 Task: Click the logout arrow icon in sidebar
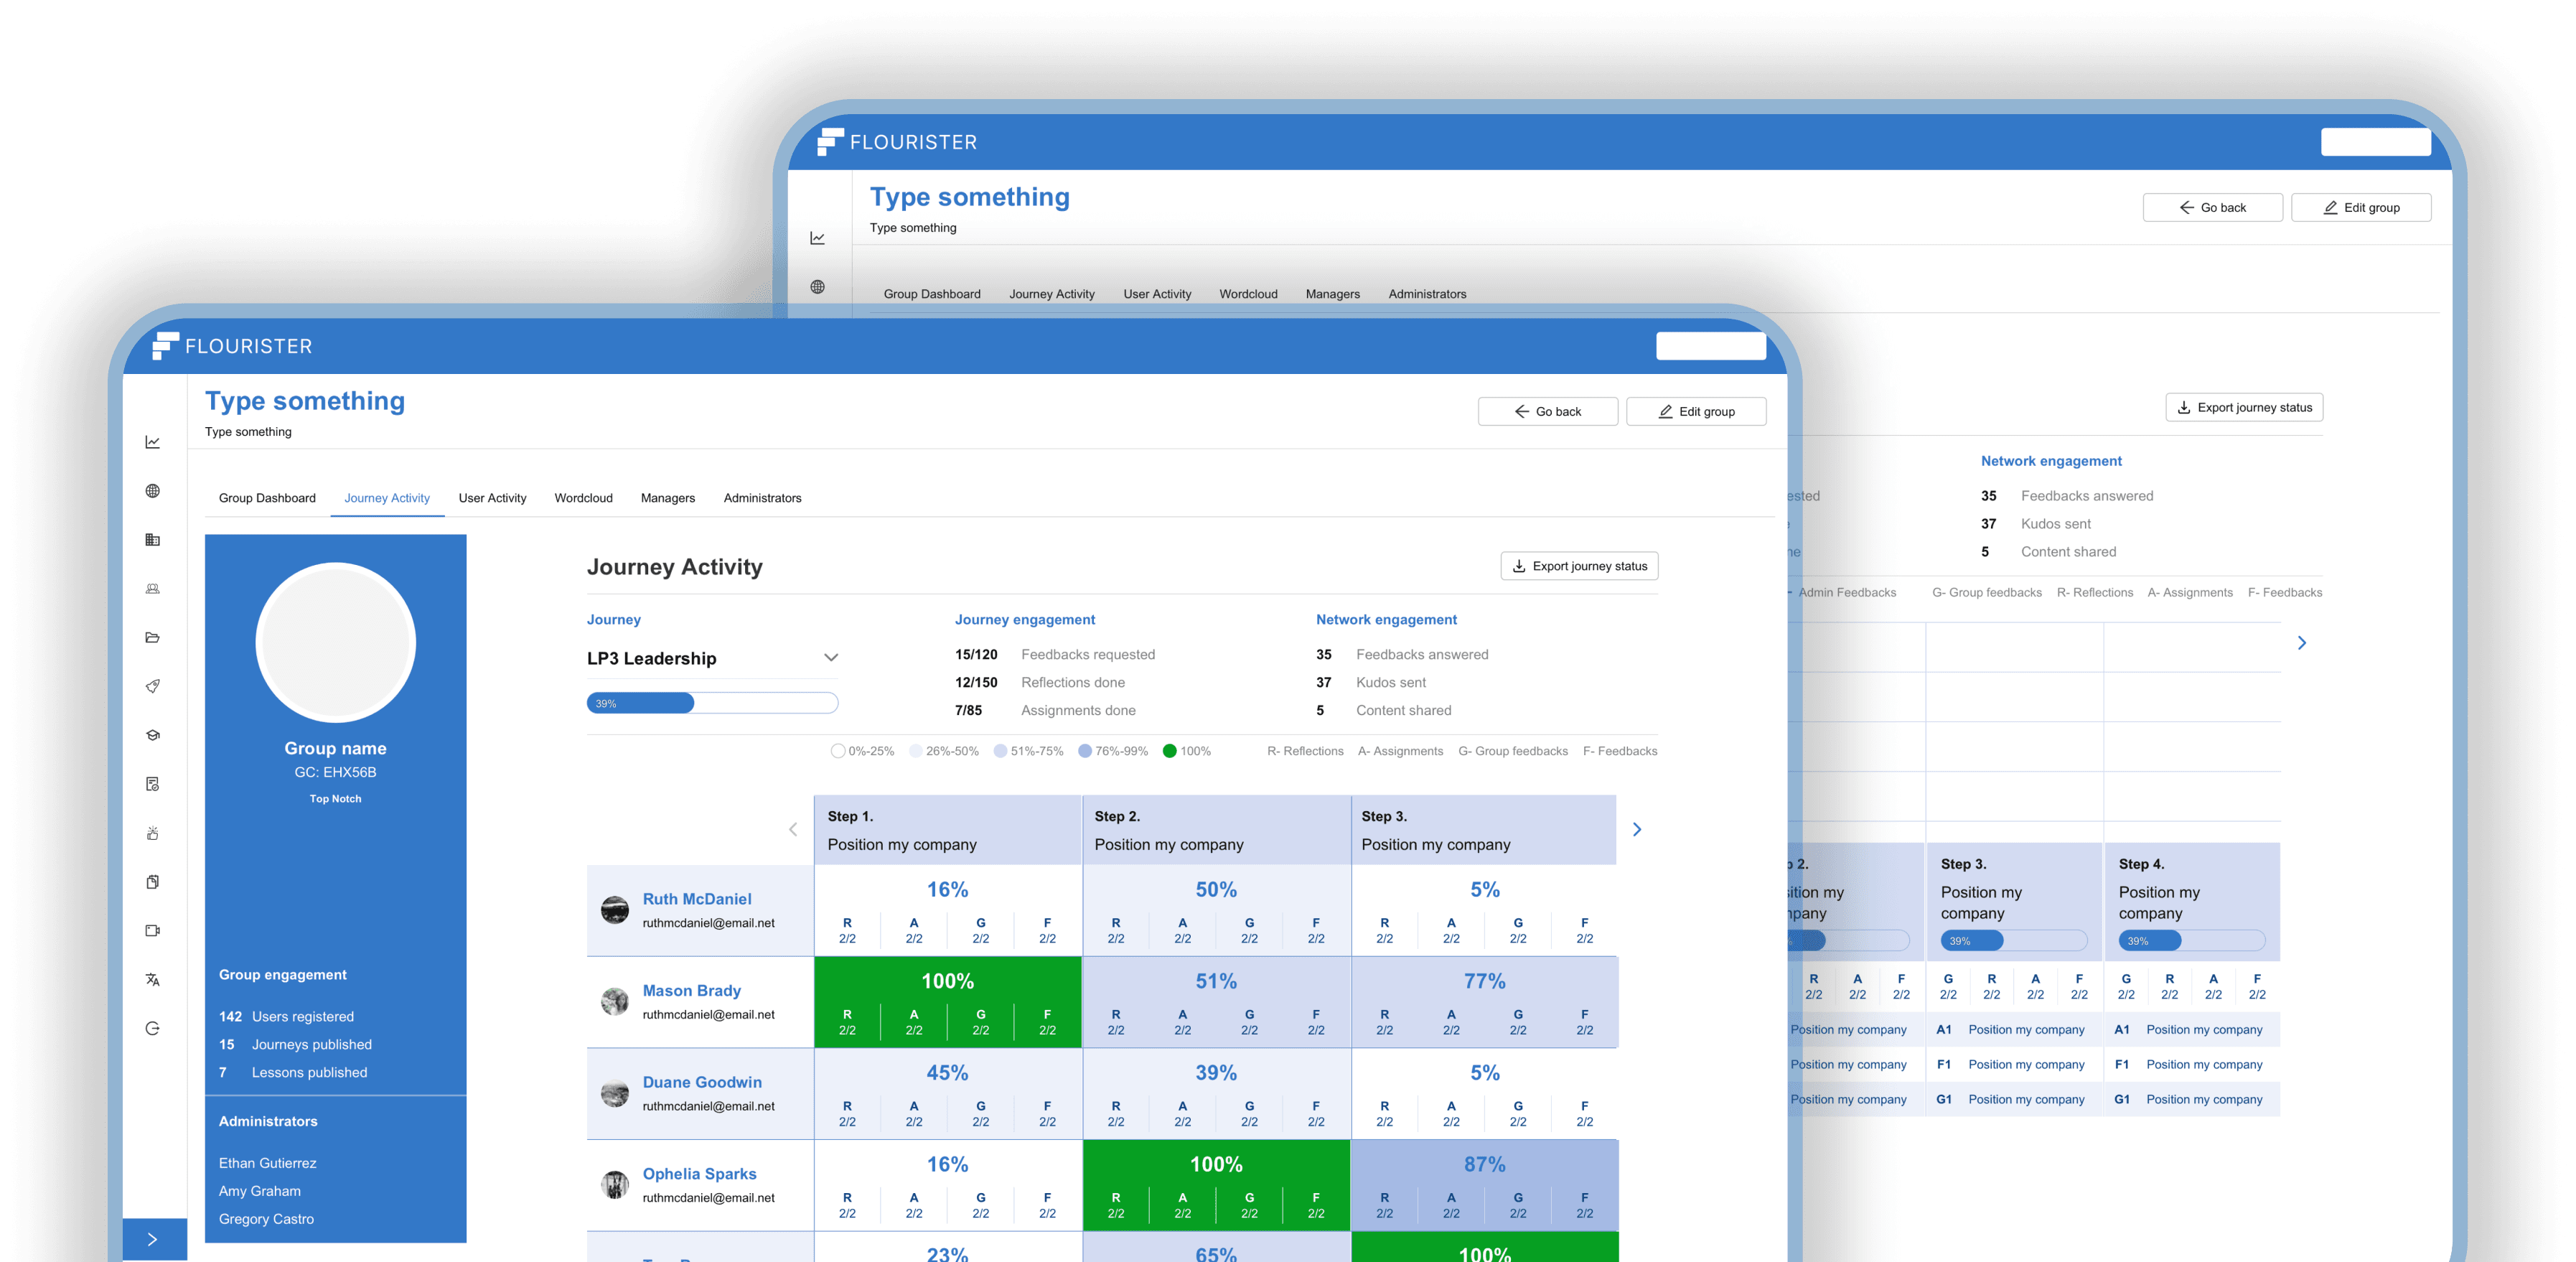153,1028
